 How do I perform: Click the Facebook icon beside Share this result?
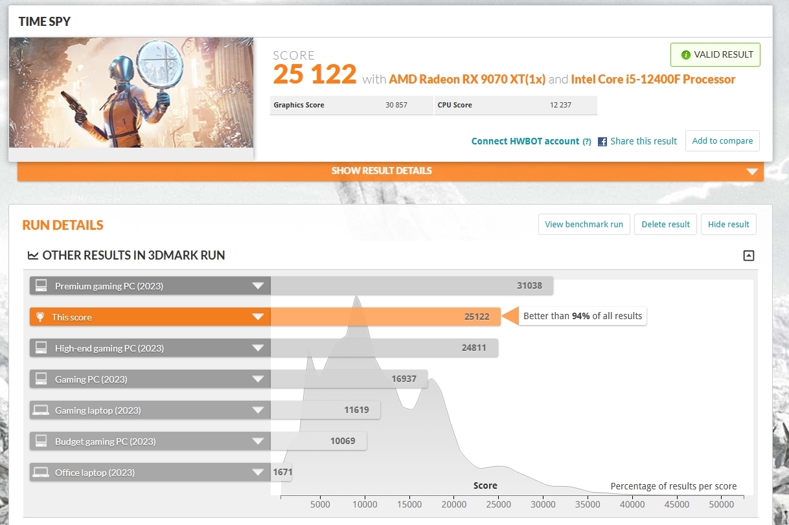(x=602, y=142)
